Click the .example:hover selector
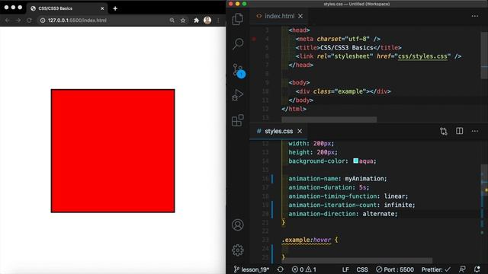The width and height of the screenshot is (488, 274). tap(307, 240)
